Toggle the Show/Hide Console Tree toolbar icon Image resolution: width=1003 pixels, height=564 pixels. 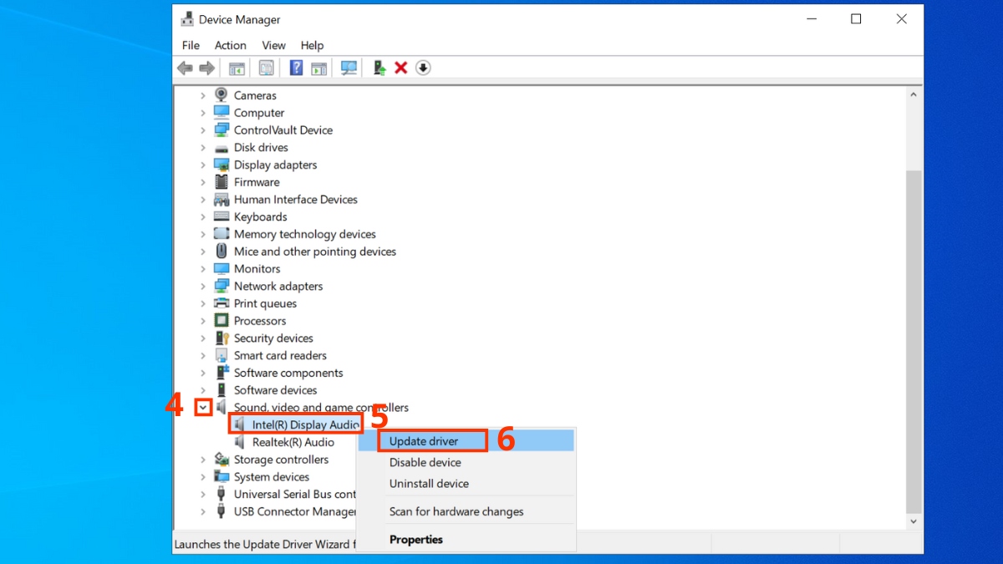point(237,68)
